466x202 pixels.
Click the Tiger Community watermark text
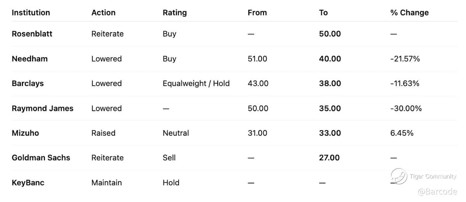point(433,176)
